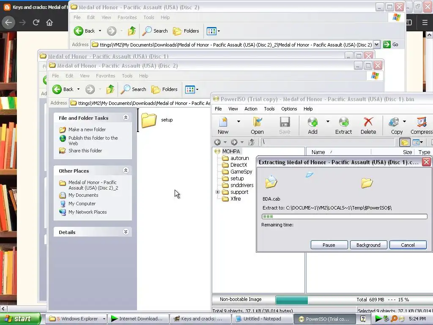Open PowerISO View menu

tap(233, 109)
